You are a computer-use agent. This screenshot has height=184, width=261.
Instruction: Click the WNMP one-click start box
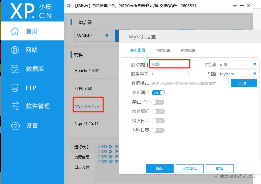pyautogui.click(x=94, y=36)
